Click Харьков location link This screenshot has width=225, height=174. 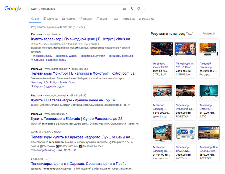click(x=39, y=60)
